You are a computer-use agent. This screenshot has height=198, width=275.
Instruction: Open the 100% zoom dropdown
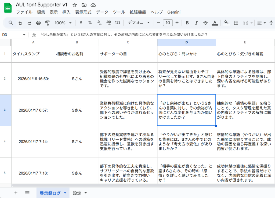[x=63, y=23]
